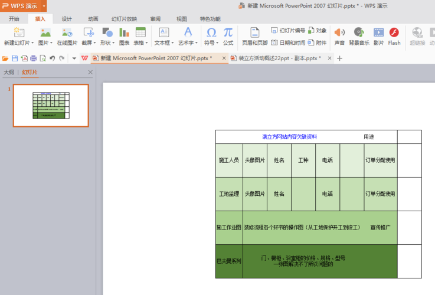Click the red W WPS home icon

tap(84, 58)
